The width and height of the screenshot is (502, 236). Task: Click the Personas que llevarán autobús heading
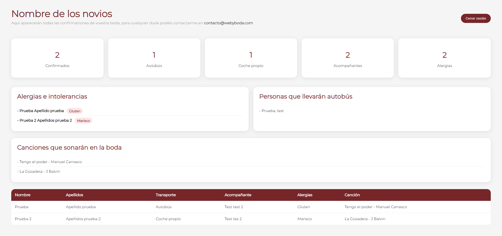coord(306,96)
